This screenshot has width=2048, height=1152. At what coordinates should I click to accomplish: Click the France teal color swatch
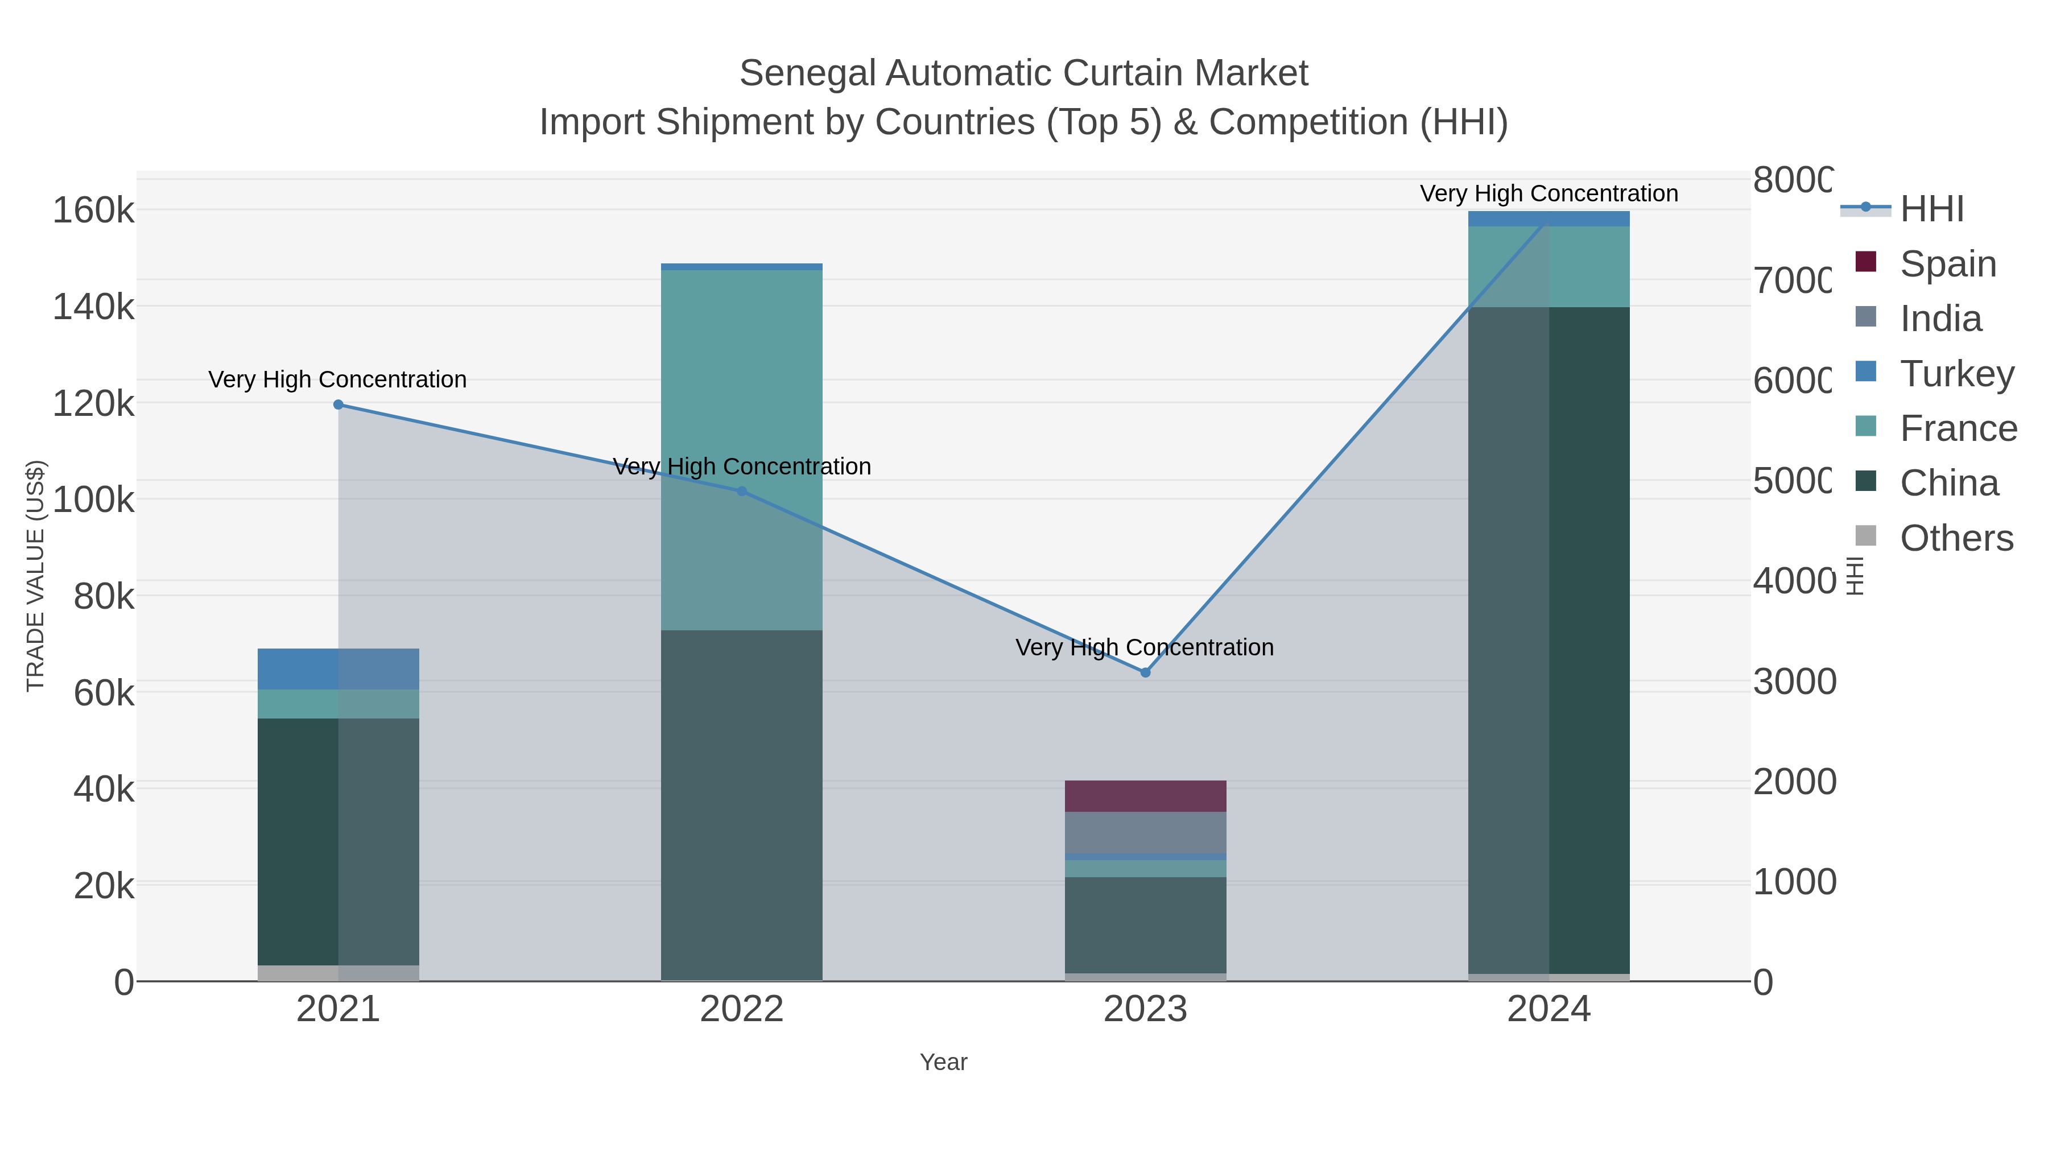tap(1865, 426)
